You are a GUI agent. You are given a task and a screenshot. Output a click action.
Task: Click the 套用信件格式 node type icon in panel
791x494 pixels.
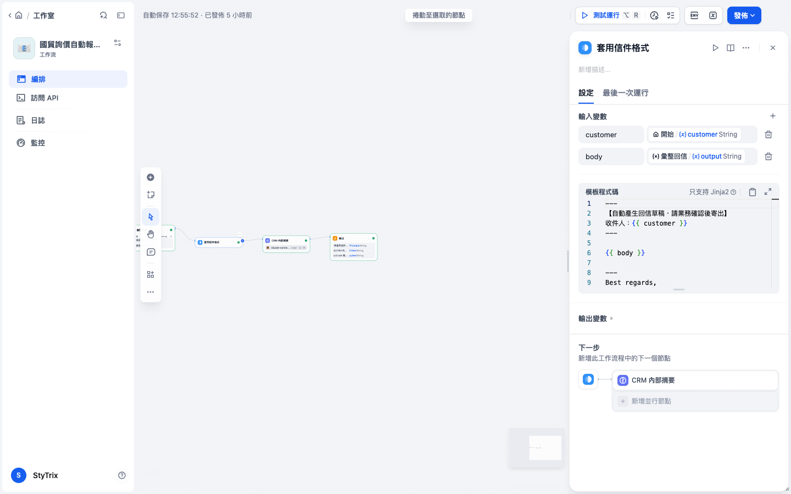click(585, 48)
